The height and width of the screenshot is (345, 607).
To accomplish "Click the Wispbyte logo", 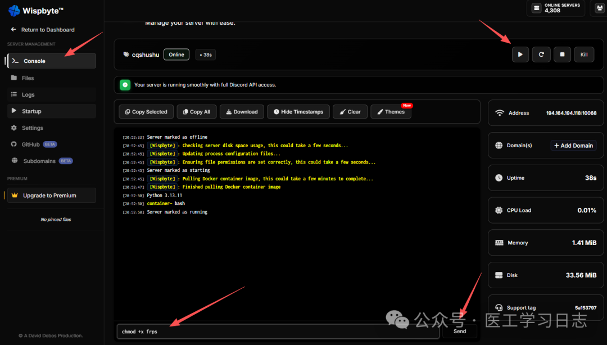I will coord(35,11).
